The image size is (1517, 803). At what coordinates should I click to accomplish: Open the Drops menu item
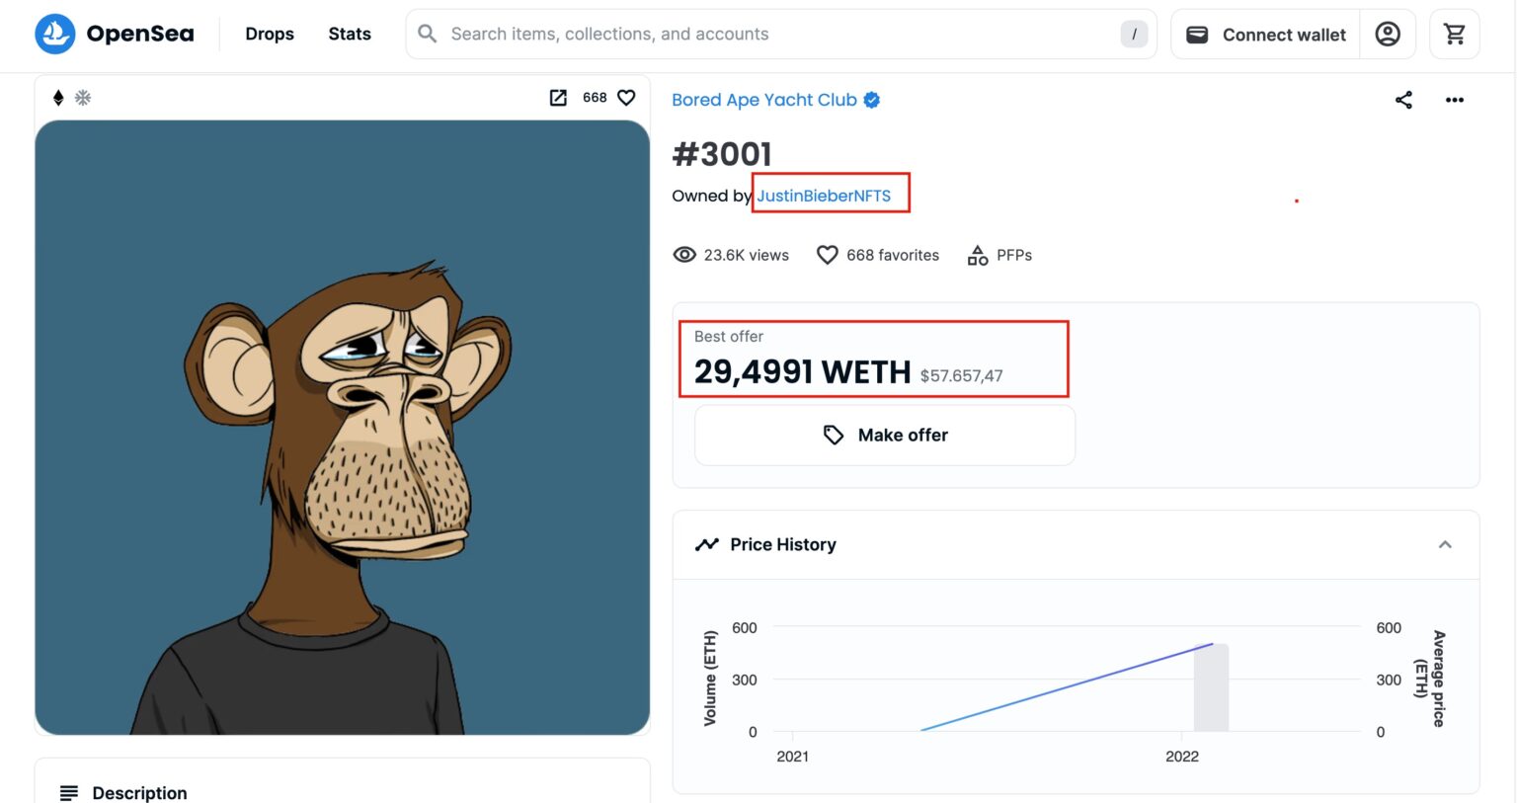pos(270,34)
